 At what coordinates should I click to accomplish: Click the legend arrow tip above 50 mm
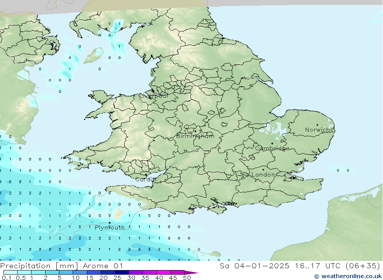pos(191,272)
